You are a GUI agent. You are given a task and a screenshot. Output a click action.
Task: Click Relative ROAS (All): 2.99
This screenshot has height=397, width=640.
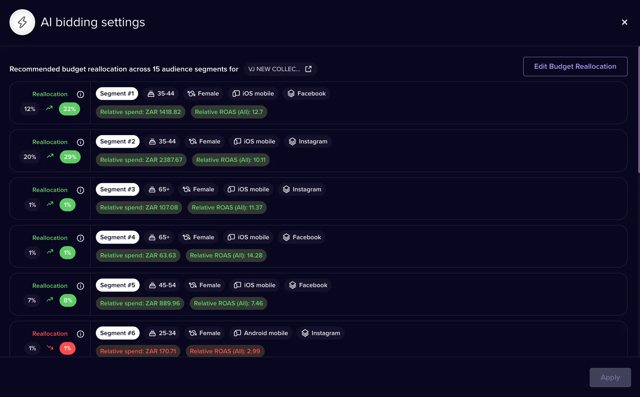tap(225, 351)
